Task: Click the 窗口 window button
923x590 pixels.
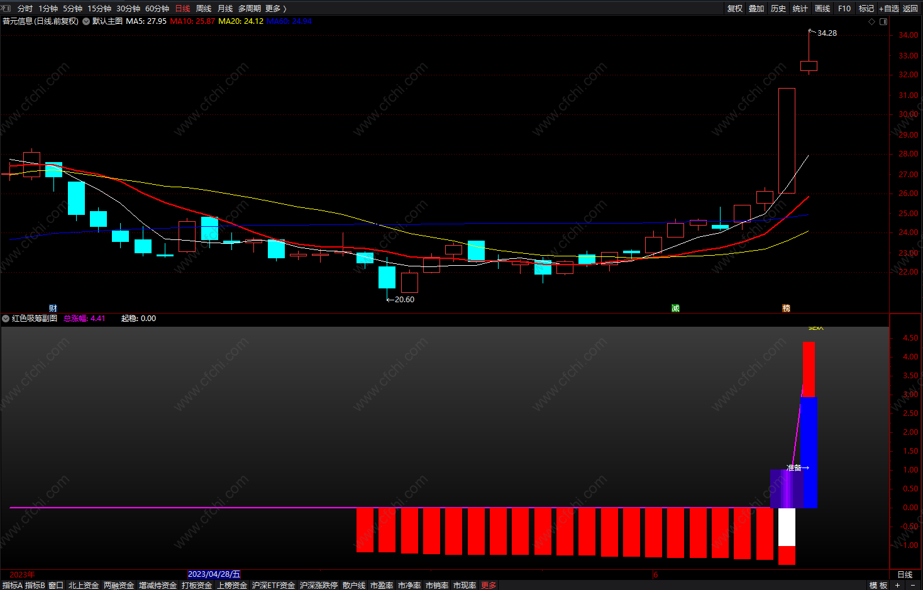Action: point(56,585)
